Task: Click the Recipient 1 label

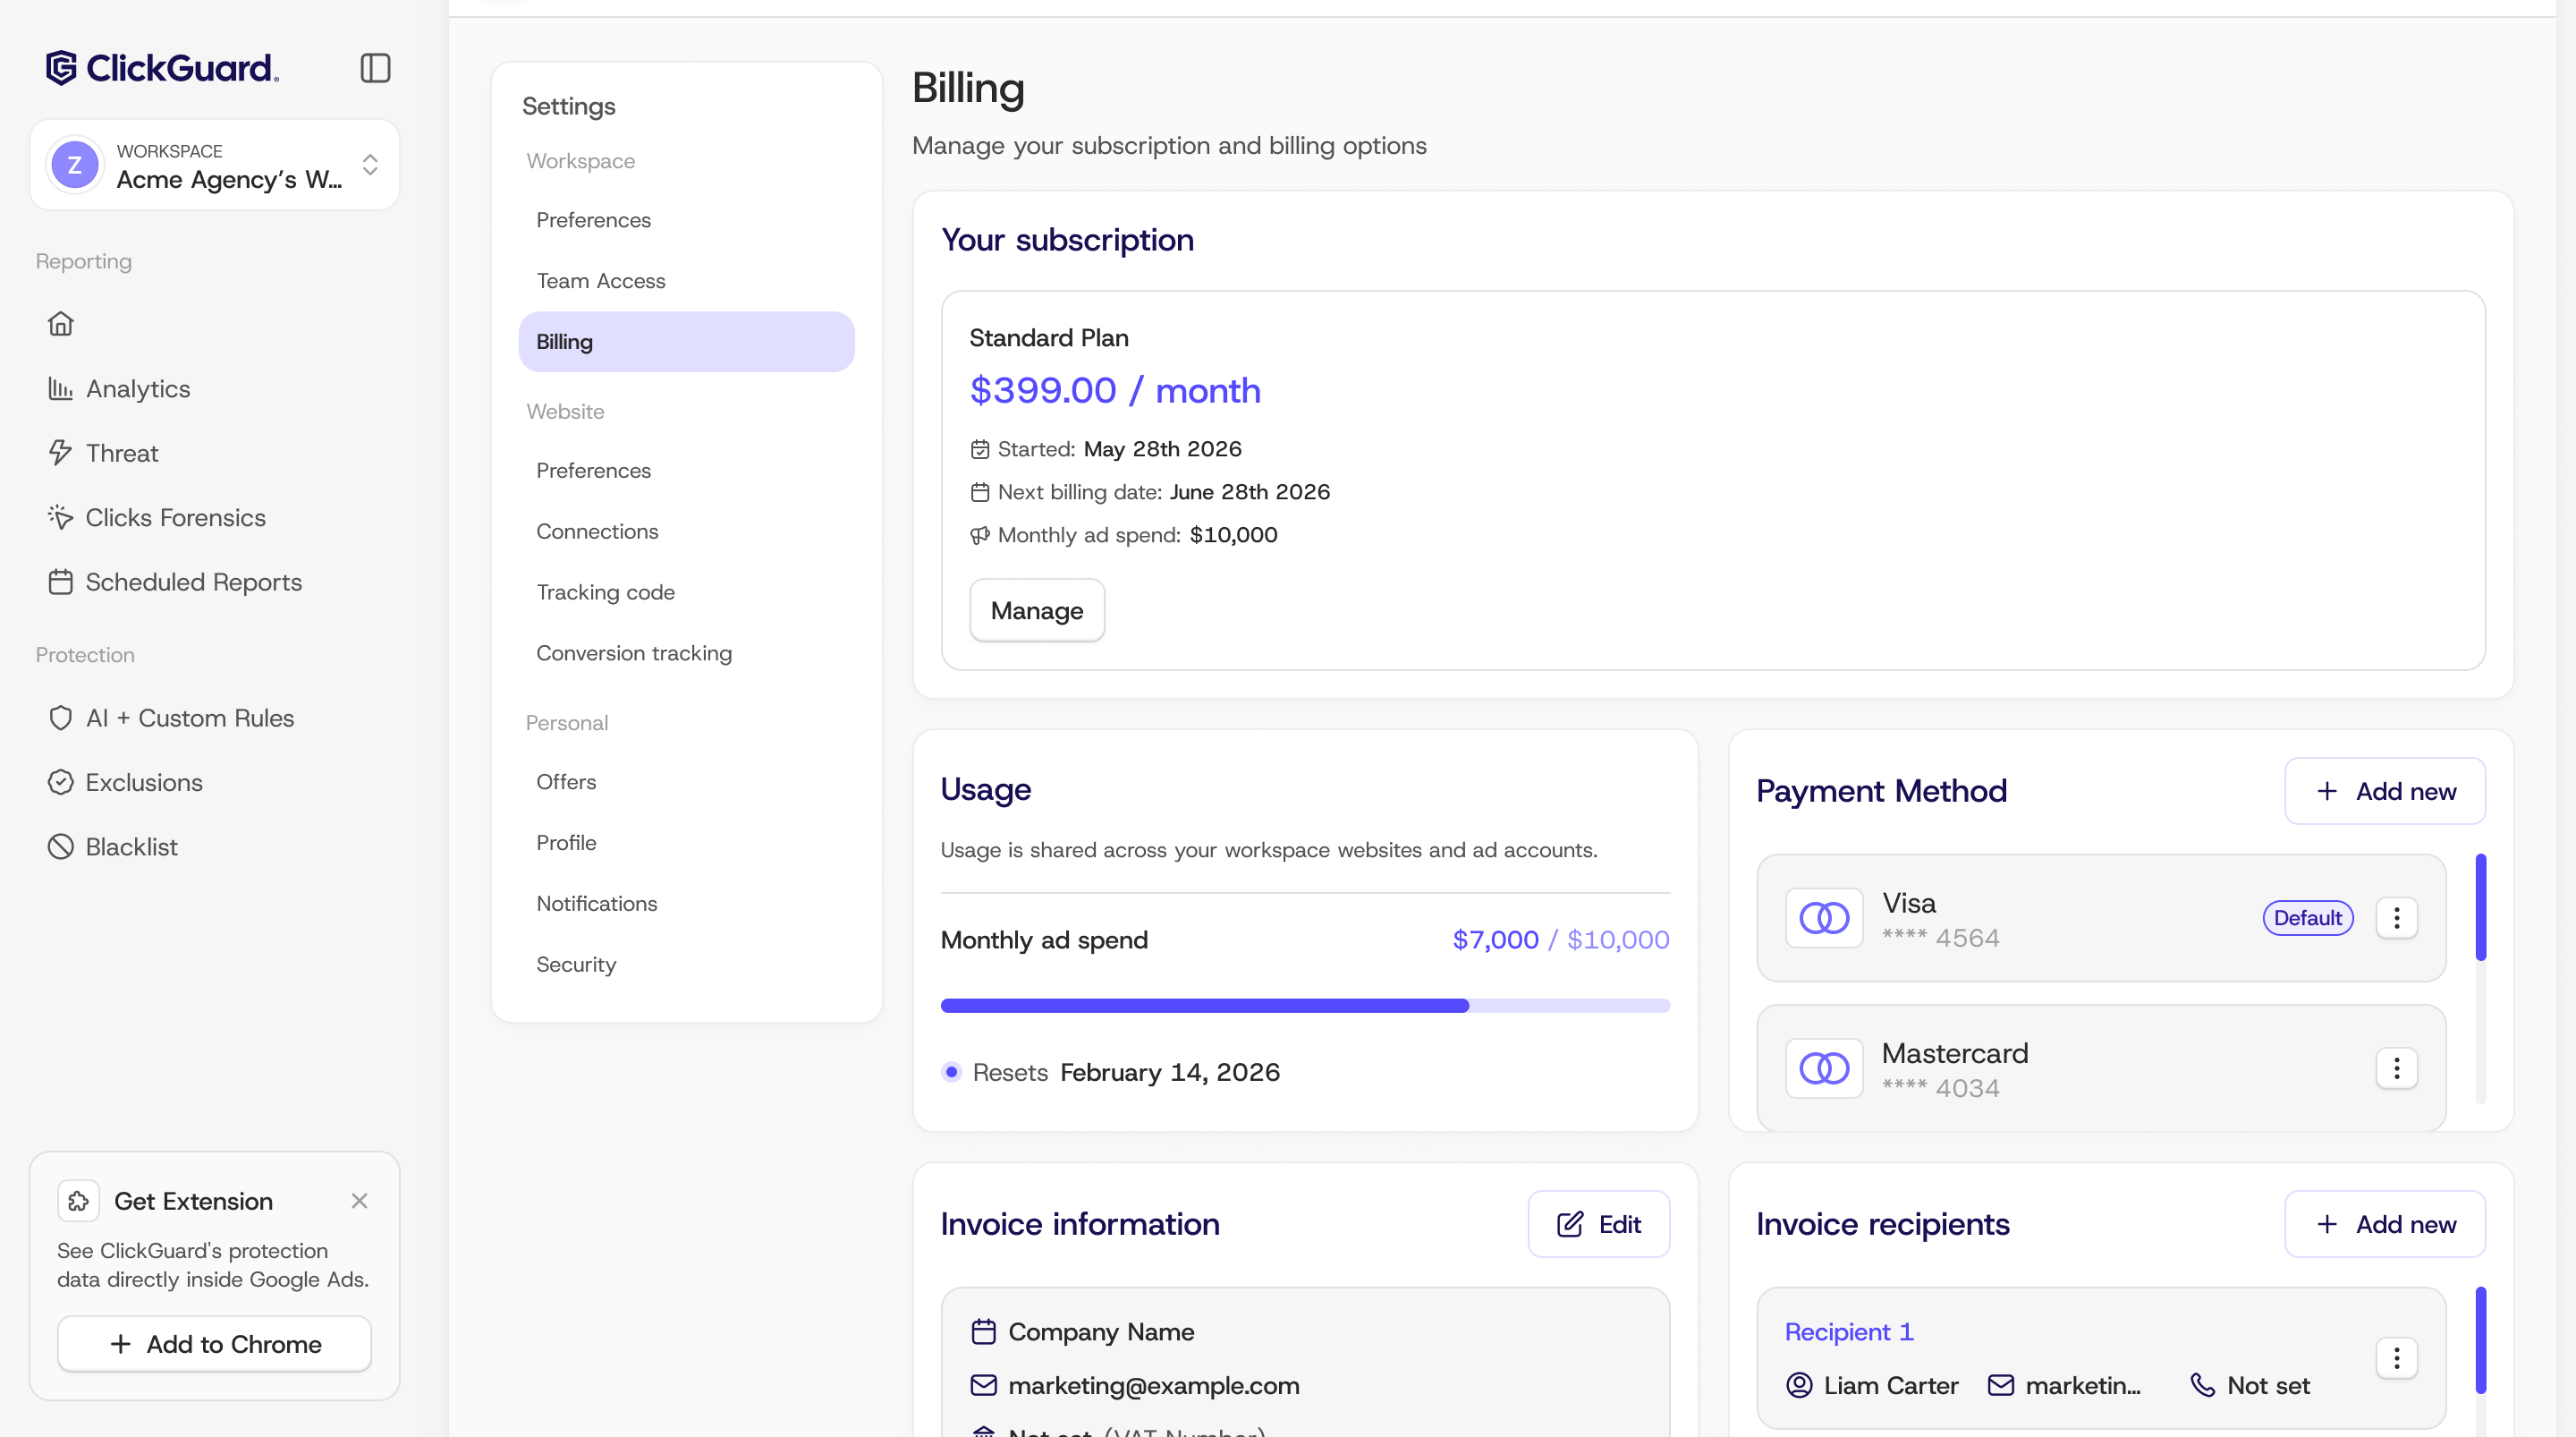Action: pyautogui.click(x=1849, y=1332)
